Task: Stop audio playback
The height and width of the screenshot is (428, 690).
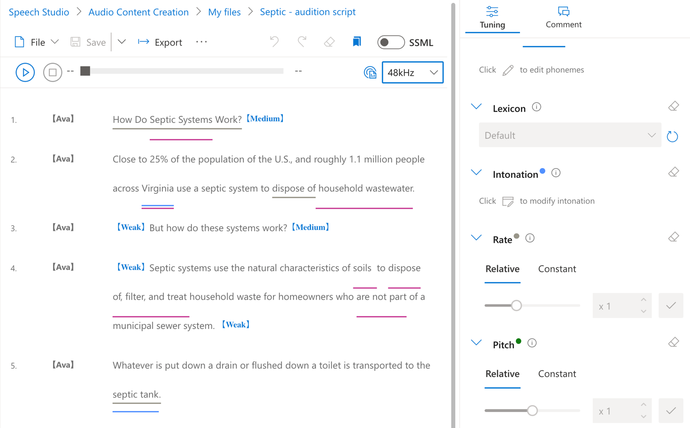Action: [x=52, y=72]
